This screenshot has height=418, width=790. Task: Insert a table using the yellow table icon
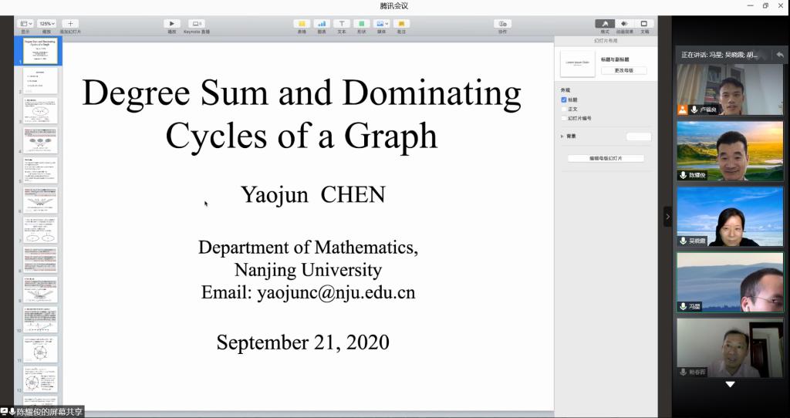pyautogui.click(x=302, y=24)
